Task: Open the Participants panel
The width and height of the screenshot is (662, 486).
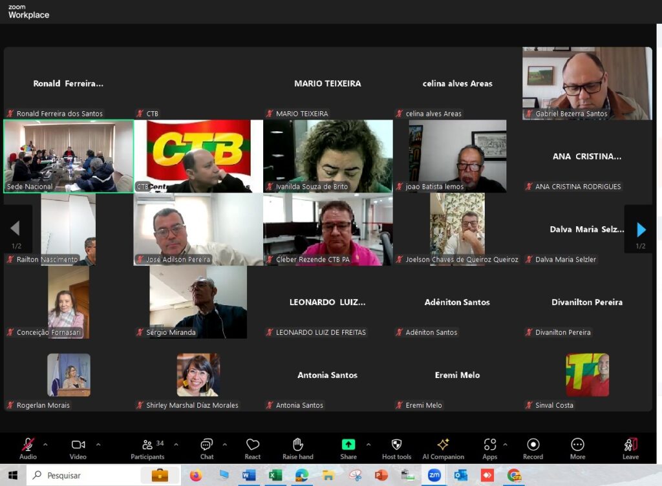Action: point(148,449)
